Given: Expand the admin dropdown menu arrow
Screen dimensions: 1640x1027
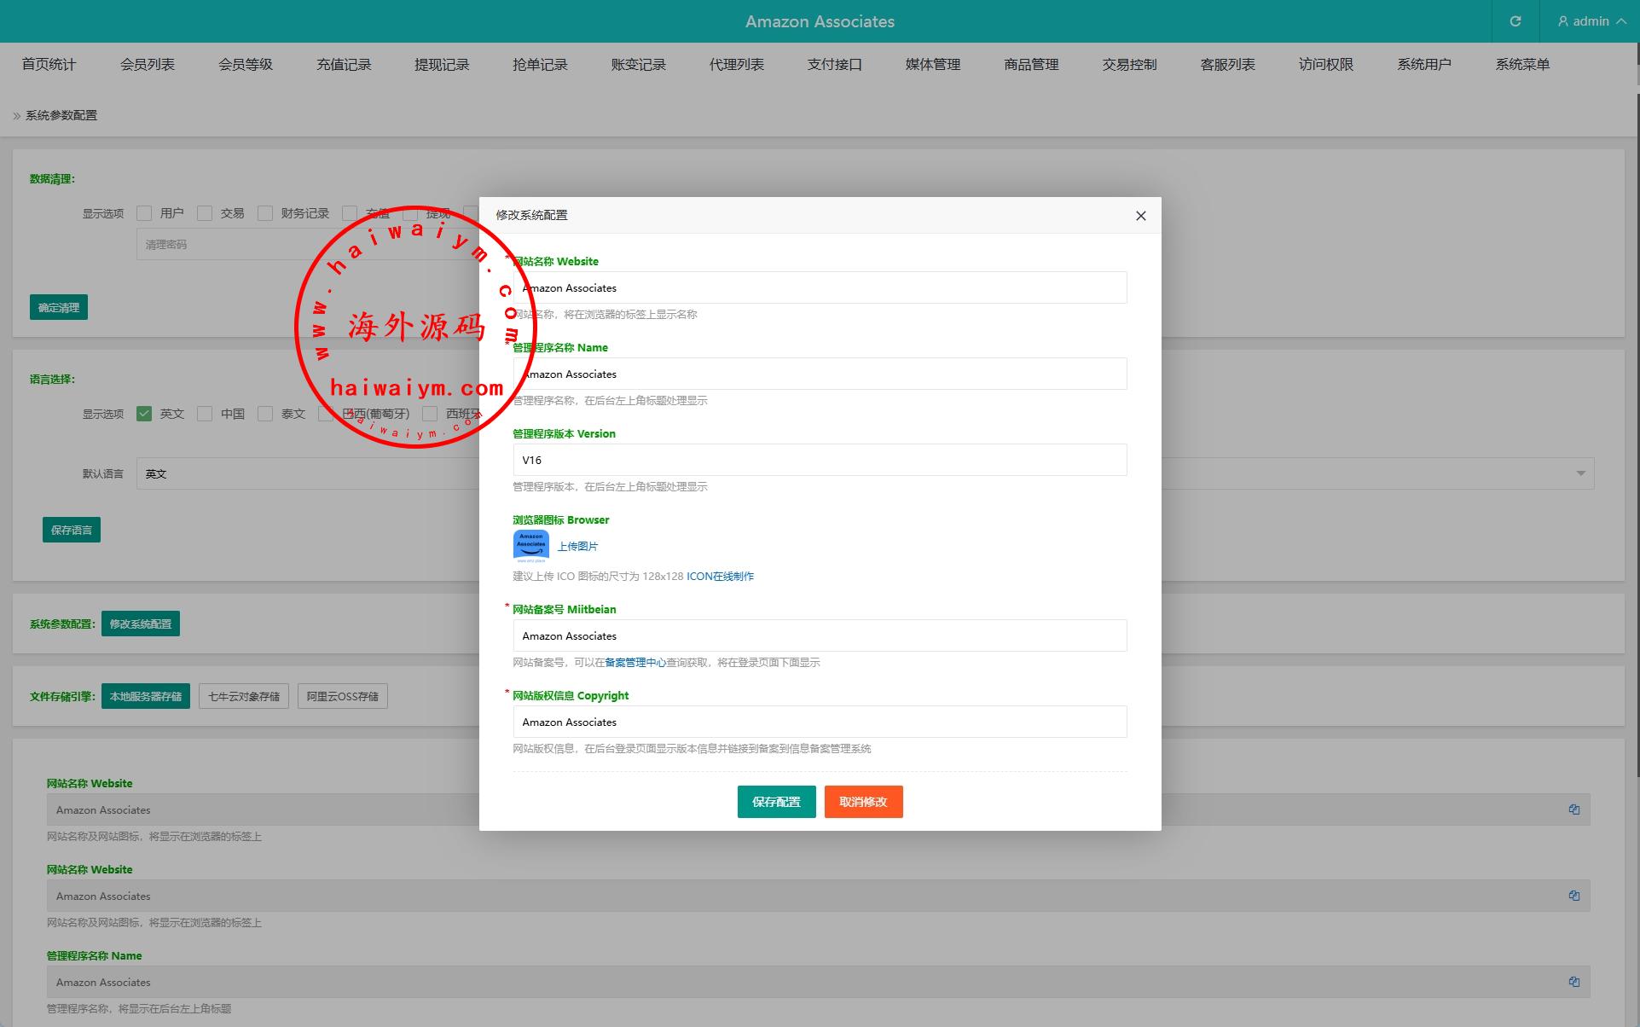Looking at the screenshot, I should coord(1620,21).
